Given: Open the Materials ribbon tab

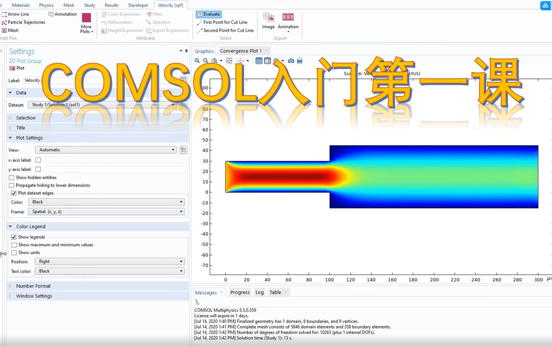Looking at the screenshot, I should pos(21,5).
